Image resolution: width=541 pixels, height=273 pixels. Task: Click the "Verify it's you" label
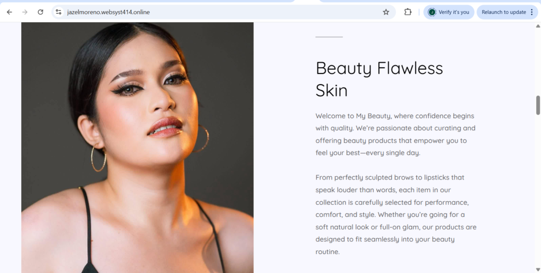pos(454,12)
